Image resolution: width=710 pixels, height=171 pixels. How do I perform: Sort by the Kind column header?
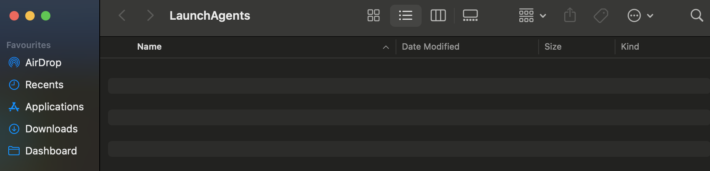(630, 47)
